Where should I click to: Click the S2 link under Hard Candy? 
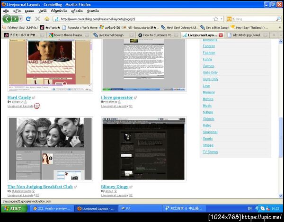click(x=37, y=106)
